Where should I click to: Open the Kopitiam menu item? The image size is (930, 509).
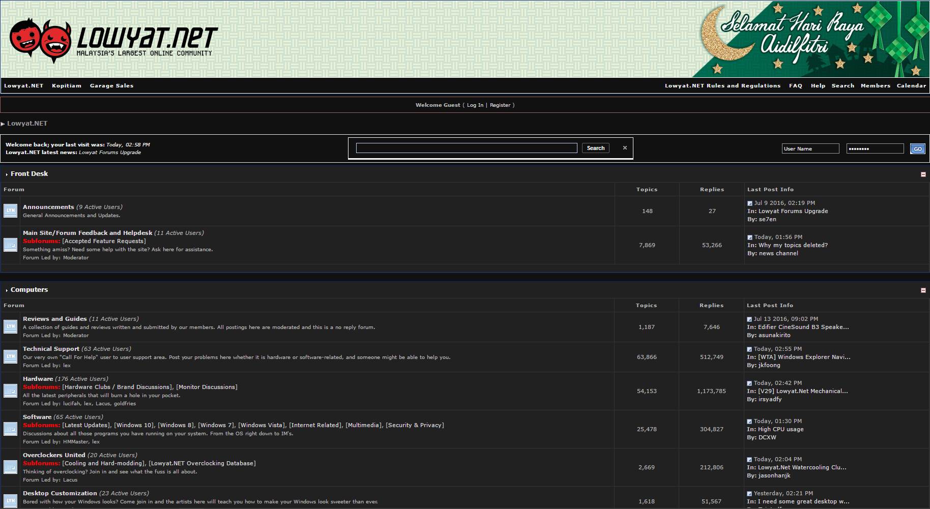tap(67, 85)
